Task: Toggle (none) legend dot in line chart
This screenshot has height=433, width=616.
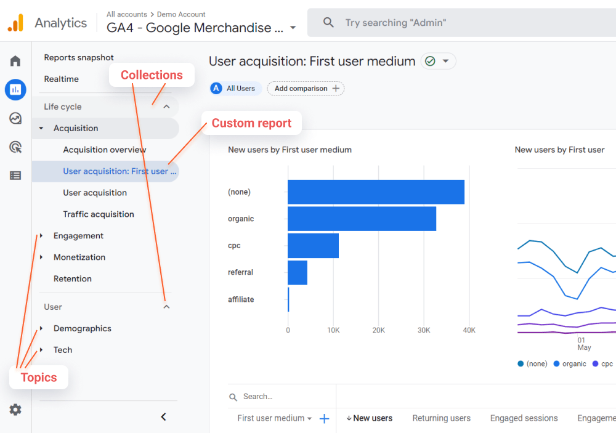Action: pos(521,364)
